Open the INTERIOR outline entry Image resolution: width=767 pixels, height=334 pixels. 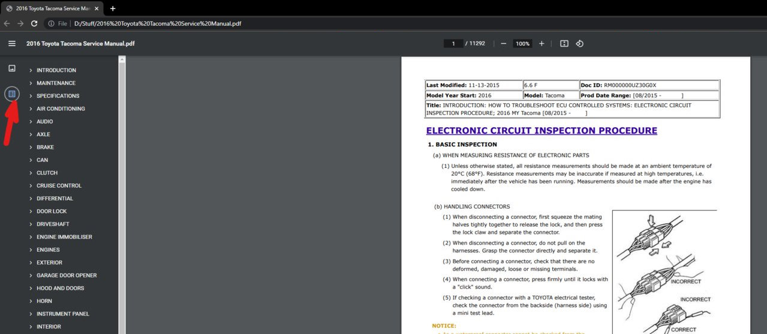[x=49, y=327]
